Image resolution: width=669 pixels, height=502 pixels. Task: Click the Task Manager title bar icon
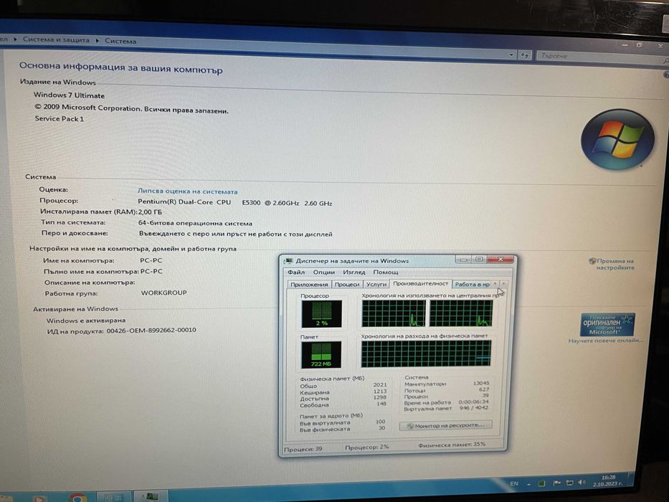[289, 261]
